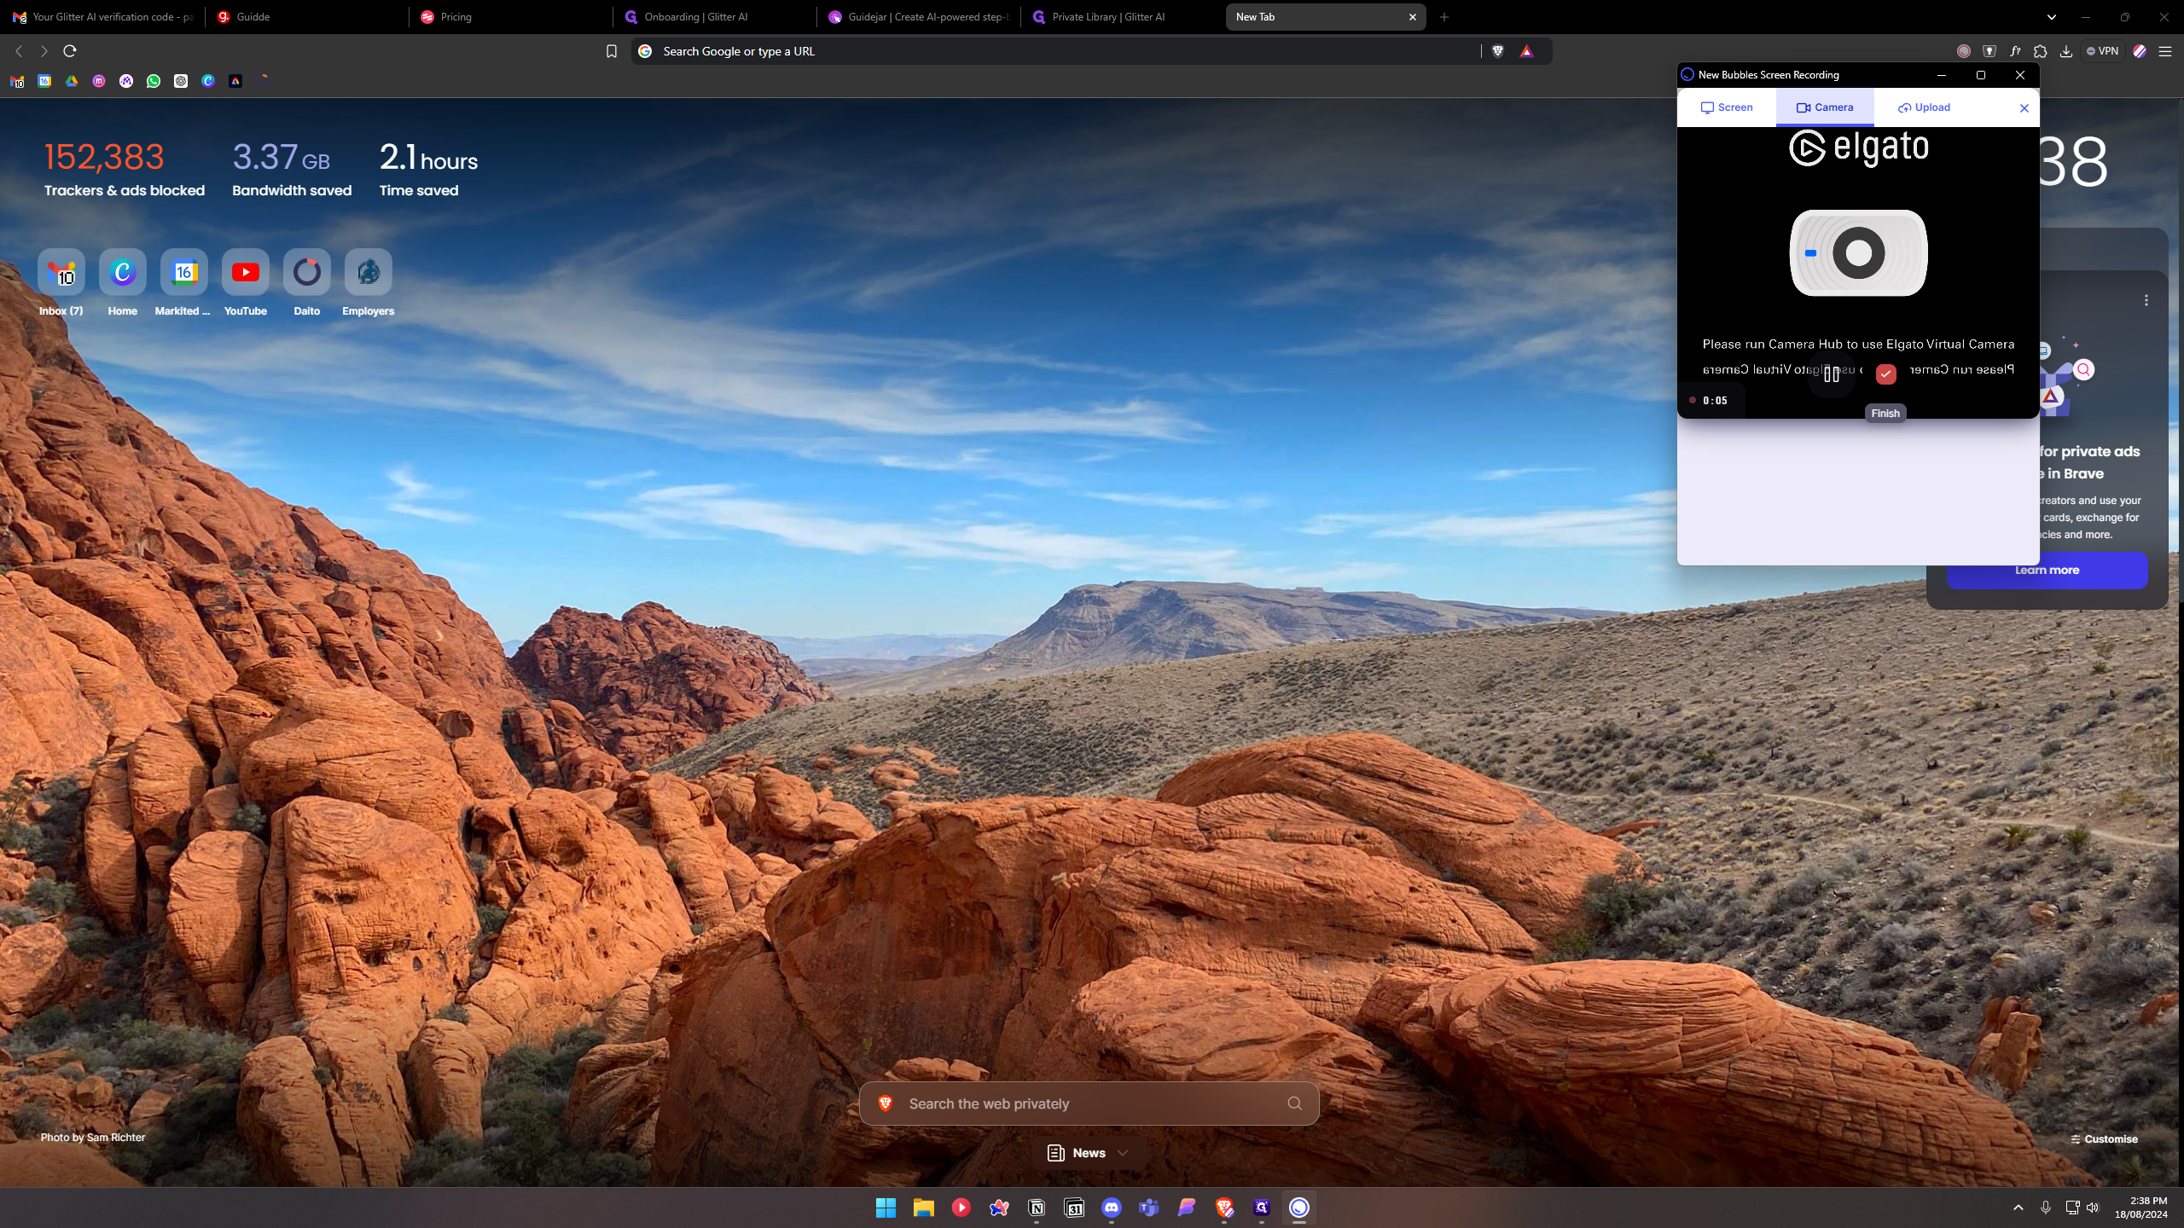Open Glitter AI verification code Gmail tab
Screen dimensions: 2184x1228
[x=102, y=17]
